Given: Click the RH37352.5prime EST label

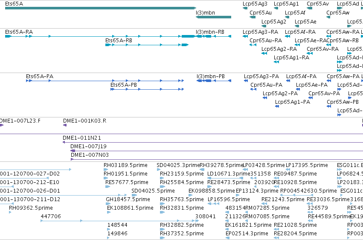Looking at the screenshot, I should click(182, 234).
